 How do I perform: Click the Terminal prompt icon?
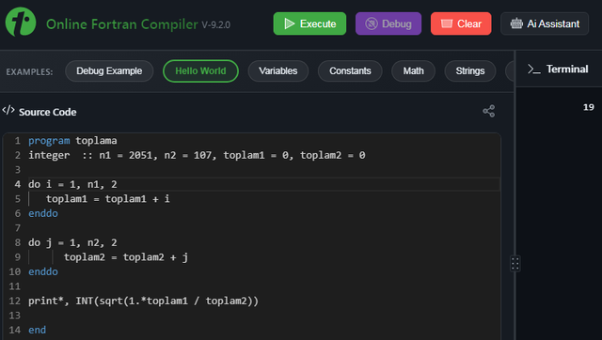click(x=533, y=69)
